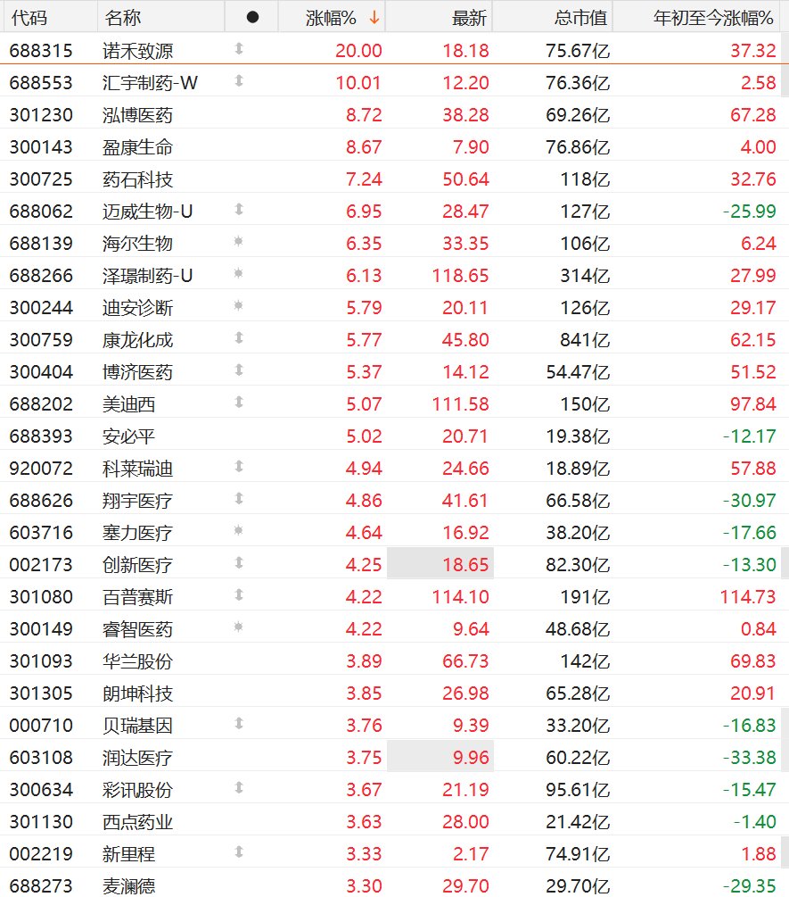Click the 代码 column header
Image resolution: width=789 pixels, height=897 pixels.
coord(29,18)
